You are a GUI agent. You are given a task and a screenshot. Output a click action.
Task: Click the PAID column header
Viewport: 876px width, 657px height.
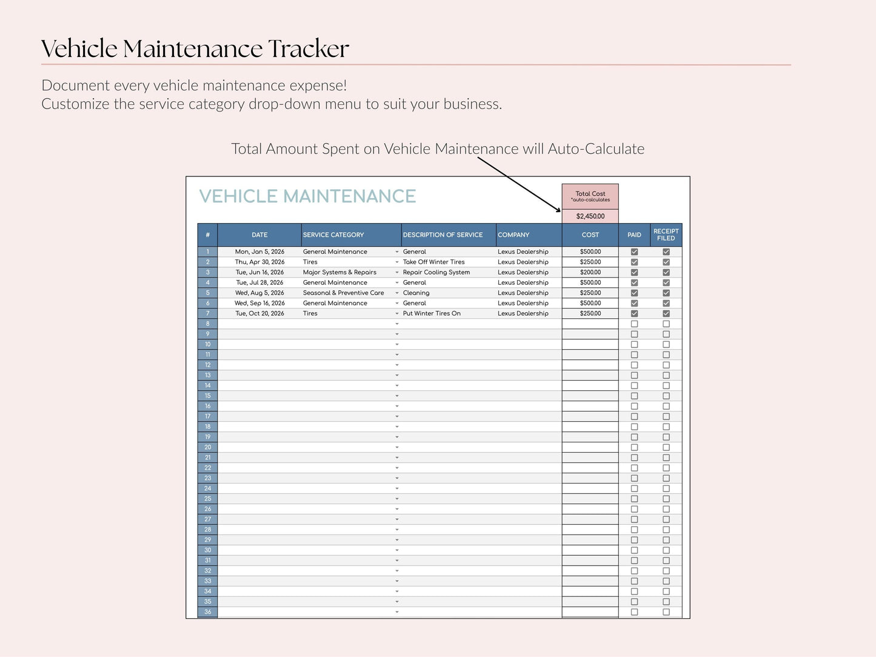(x=634, y=235)
